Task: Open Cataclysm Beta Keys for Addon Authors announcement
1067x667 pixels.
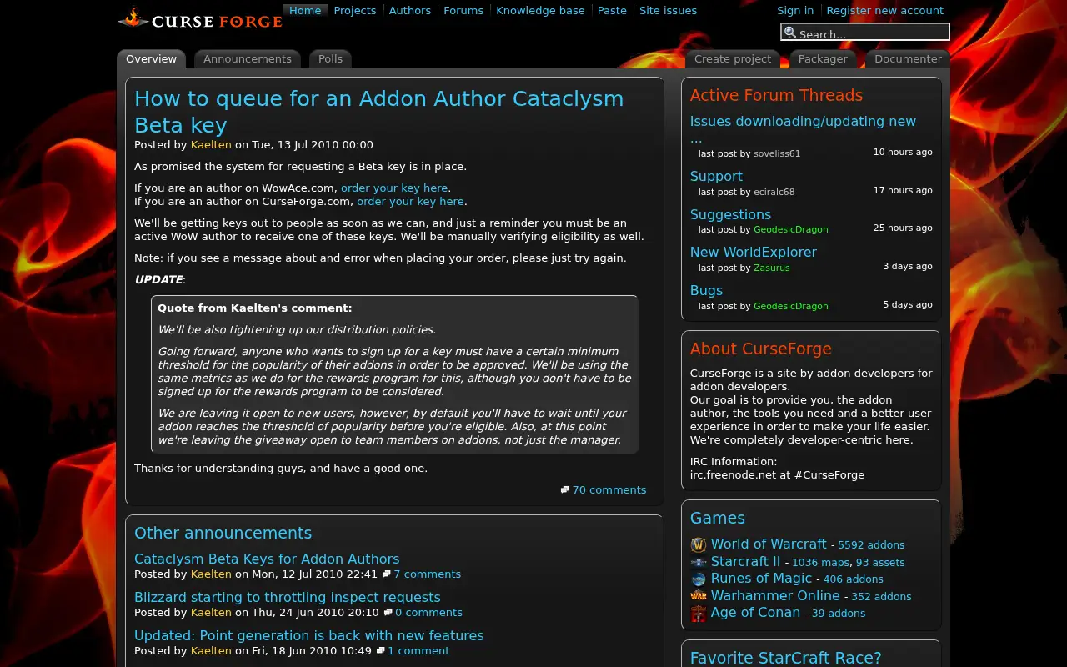Action: pyautogui.click(x=267, y=559)
